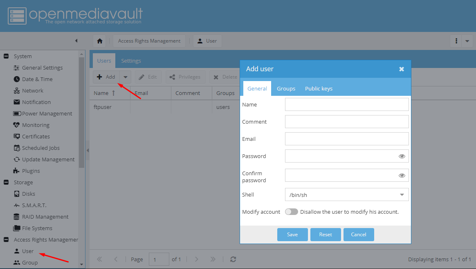Collapse the System tree section
The image size is (476, 269).
click(6, 56)
